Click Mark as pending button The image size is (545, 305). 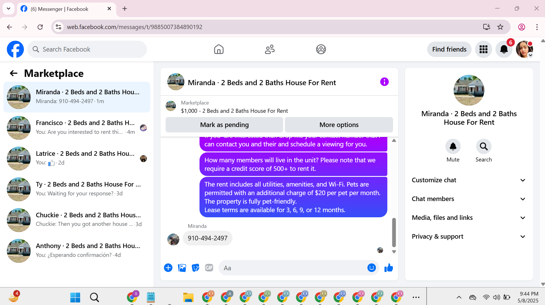click(x=224, y=125)
